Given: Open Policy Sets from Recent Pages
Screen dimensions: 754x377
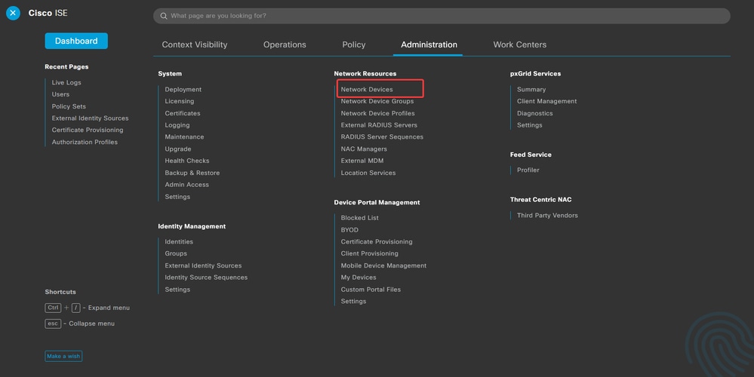Looking at the screenshot, I should [69, 106].
